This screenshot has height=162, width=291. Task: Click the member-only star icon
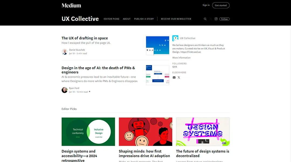click(90, 92)
